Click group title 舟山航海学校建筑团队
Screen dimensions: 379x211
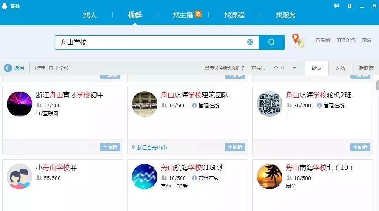[194, 95]
